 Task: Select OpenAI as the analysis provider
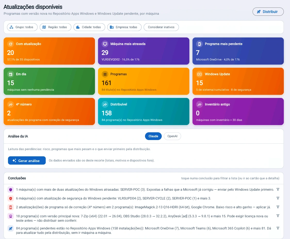tap(172, 136)
